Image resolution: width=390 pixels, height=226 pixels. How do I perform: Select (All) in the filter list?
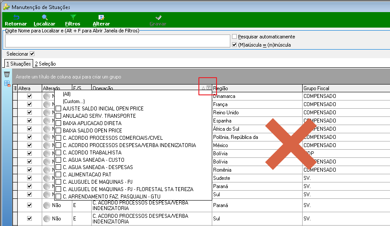click(x=67, y=94)
